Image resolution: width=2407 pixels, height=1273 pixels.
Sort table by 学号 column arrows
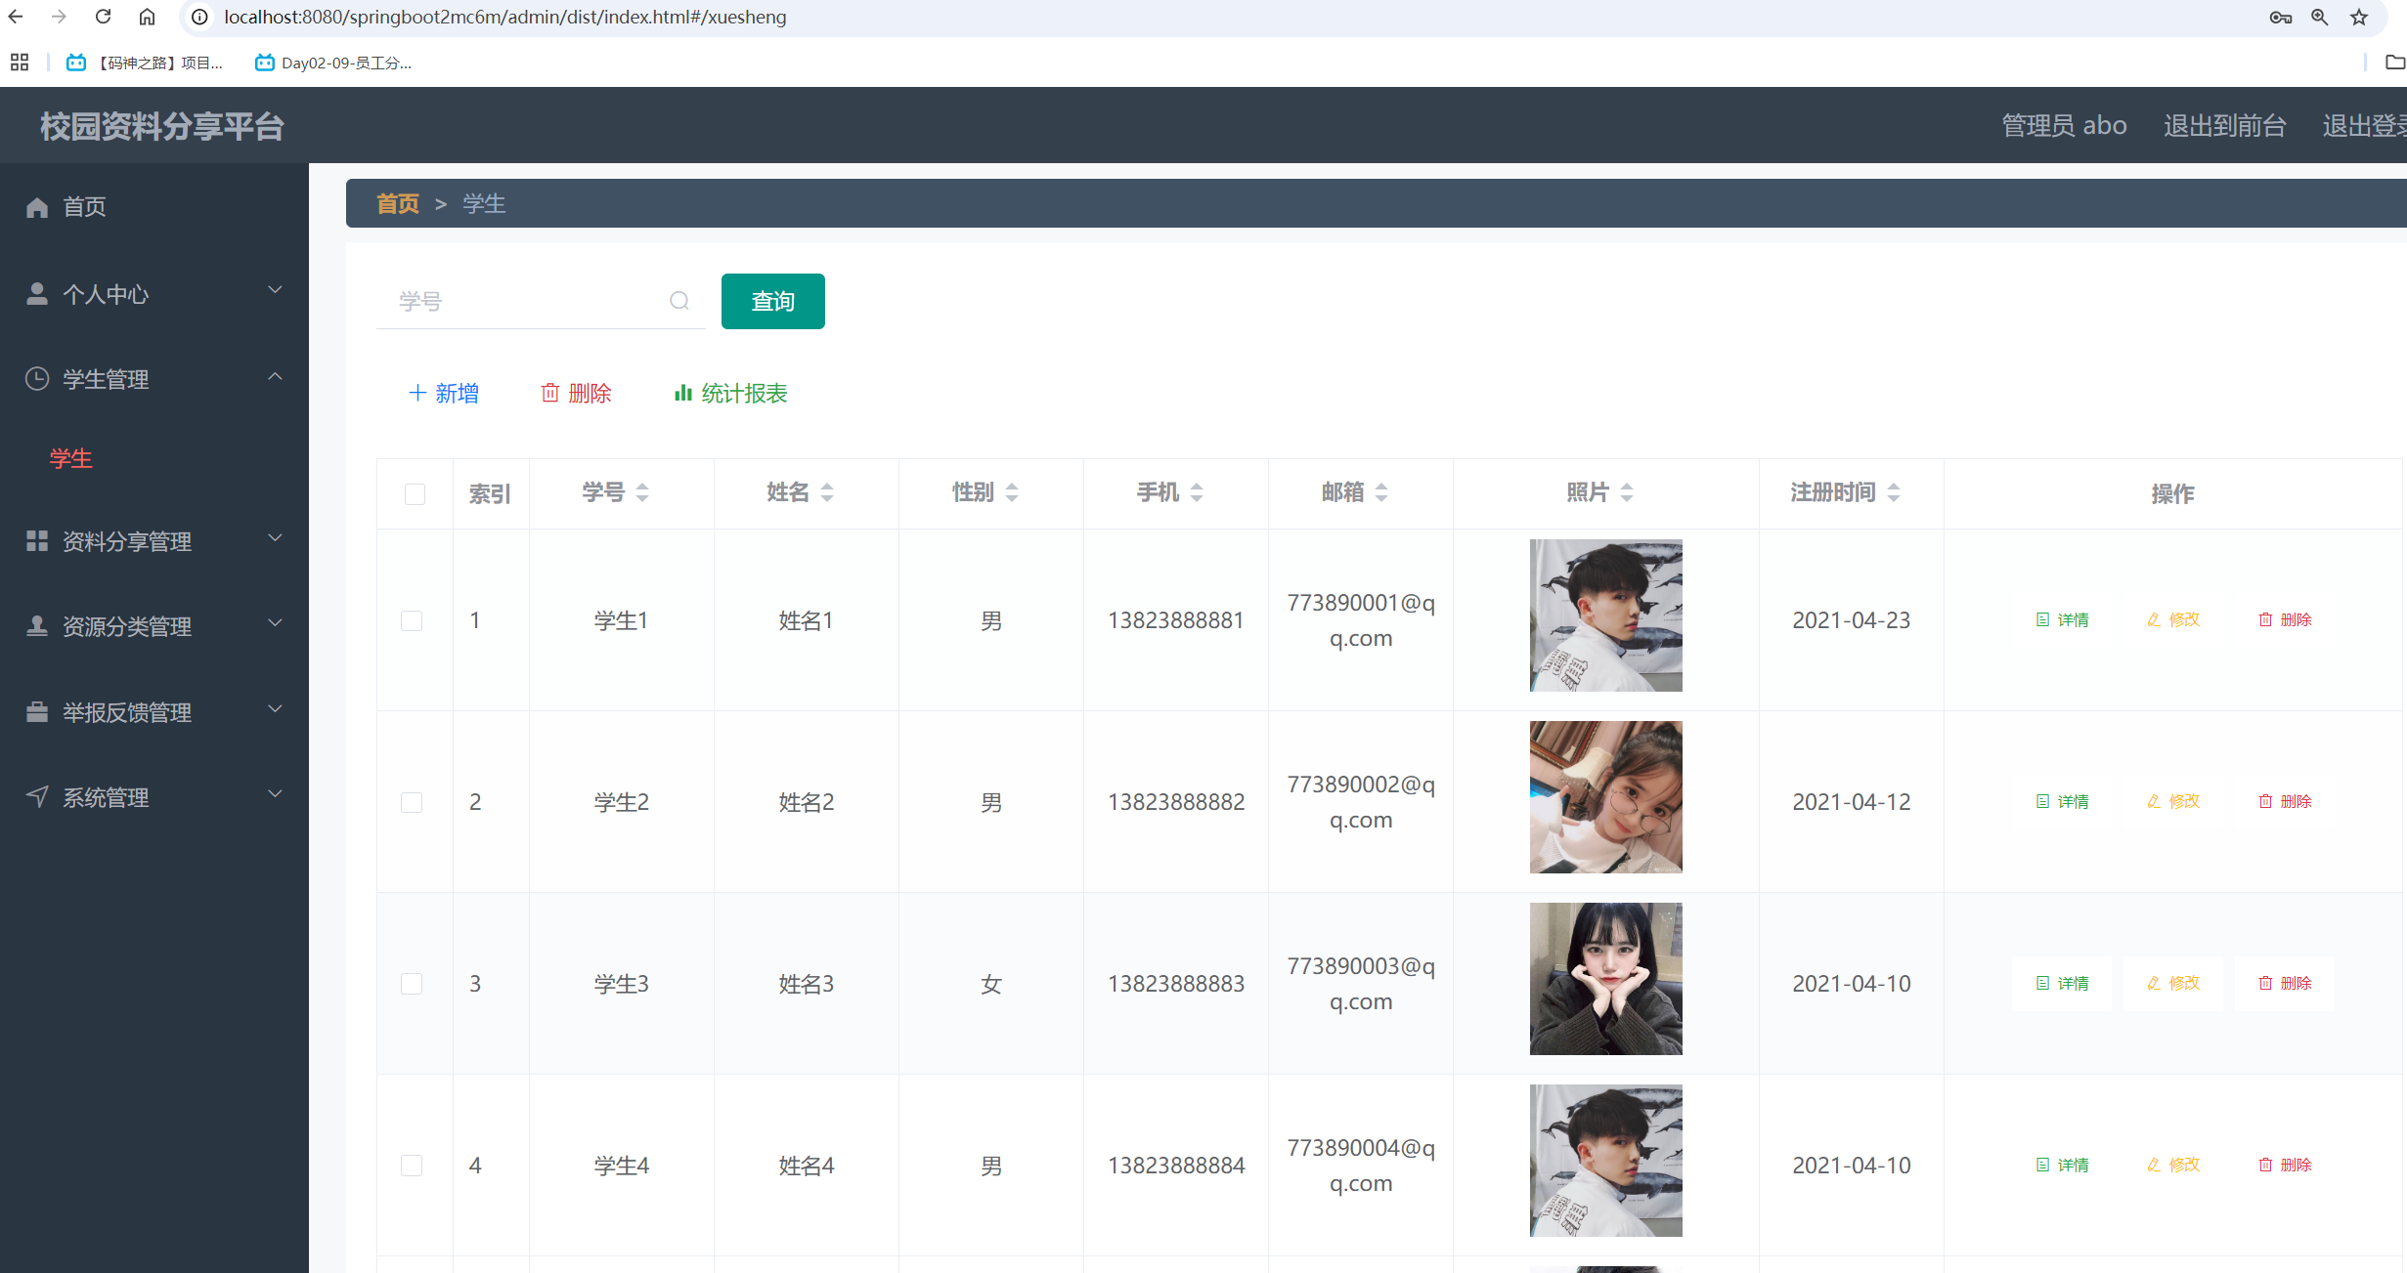point(642,492)
